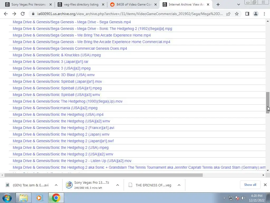Open Sonic Spinball (Japan)[a1].mov link
Screen dimensions: 270x203
[57, 81]
